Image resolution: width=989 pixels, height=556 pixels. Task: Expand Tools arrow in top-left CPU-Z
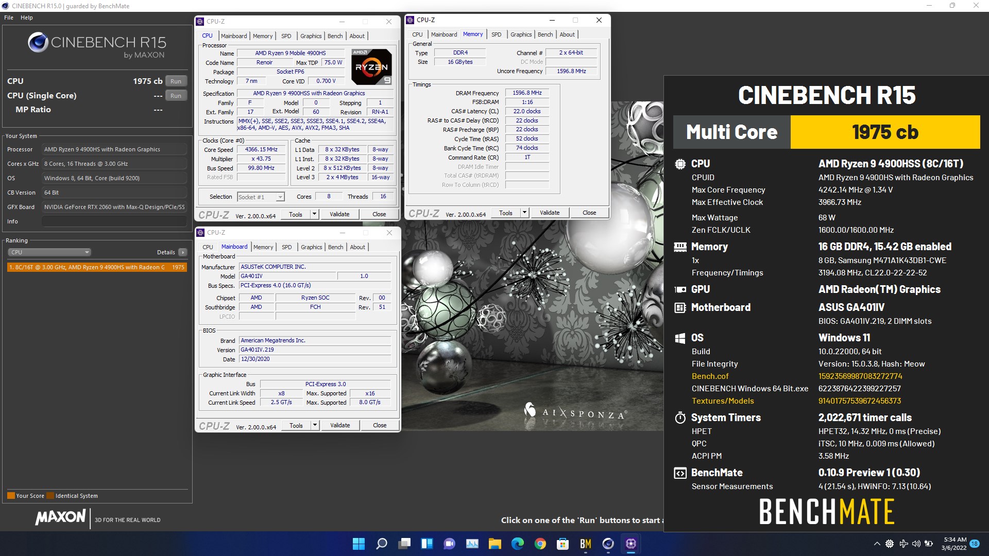314,214
